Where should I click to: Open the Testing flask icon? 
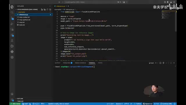click(x=12, y=41)
